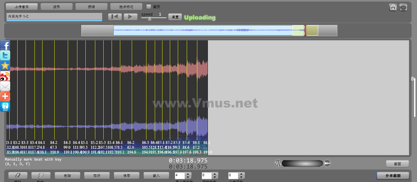Open the blue HELP question icon
417x182 pixels.
pos(5,107)
